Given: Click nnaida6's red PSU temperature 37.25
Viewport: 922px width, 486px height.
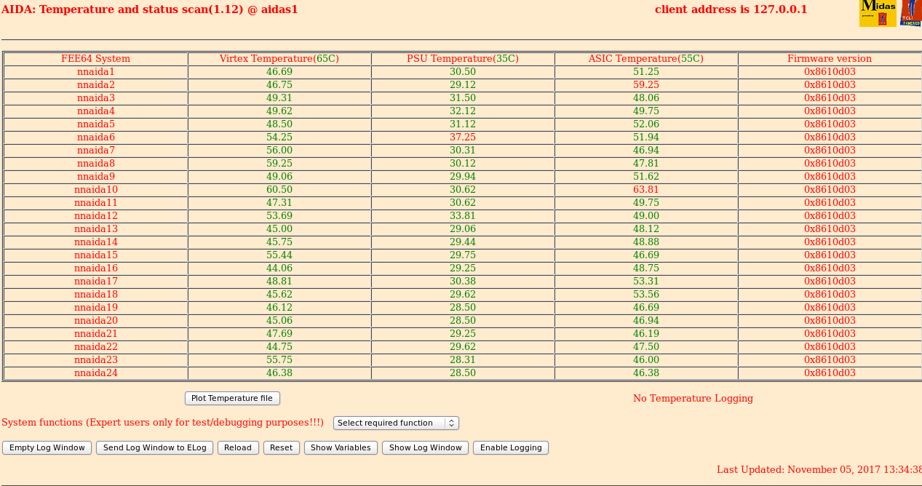Looking at the screenshot, I should point(463,137).
